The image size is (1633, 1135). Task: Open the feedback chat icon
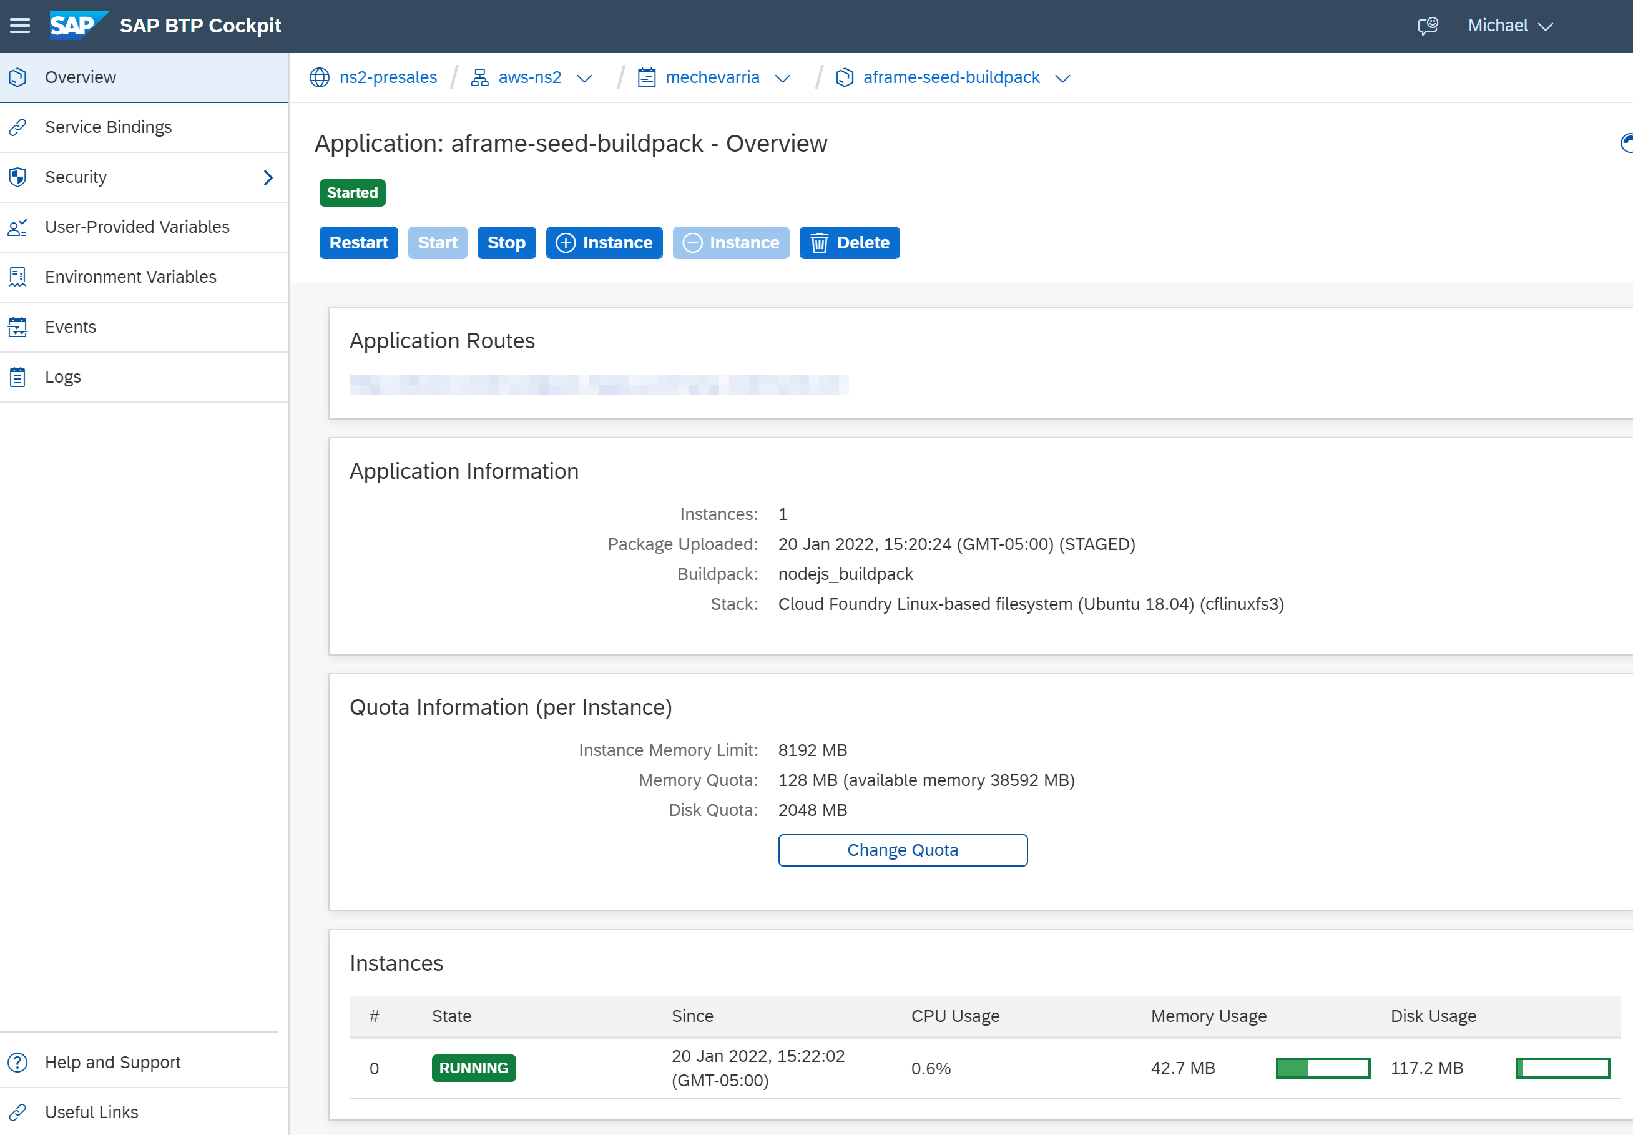point(1428,26)
